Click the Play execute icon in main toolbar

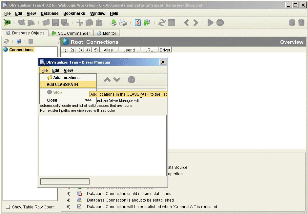pos(210,23)
